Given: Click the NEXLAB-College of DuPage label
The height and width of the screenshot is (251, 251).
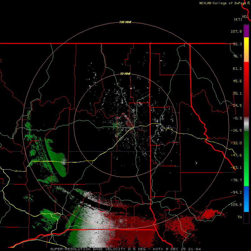Looking at the screenshot, I should click(x=223, y=3).
